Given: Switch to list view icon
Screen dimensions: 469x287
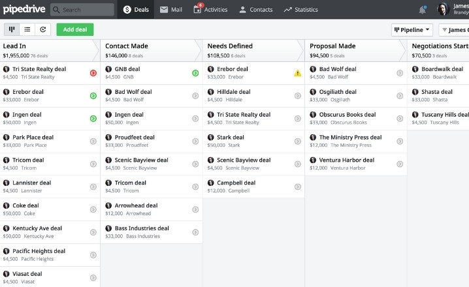Looking at the screenshot, I should point(27,29).
